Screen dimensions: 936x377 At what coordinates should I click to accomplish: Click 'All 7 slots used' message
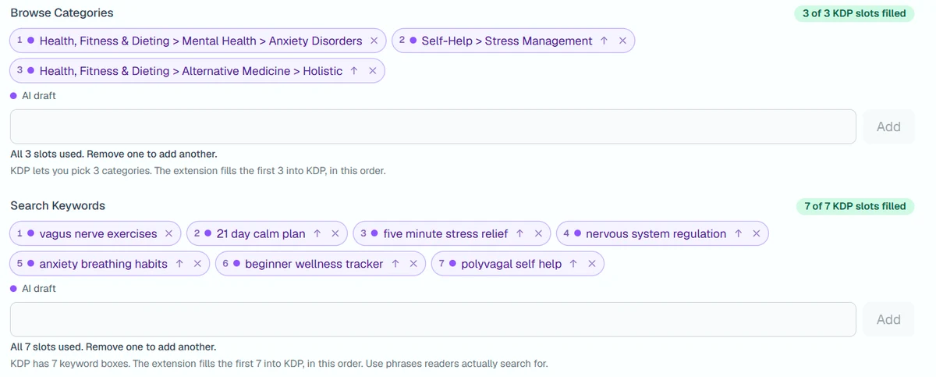(113, 347)
